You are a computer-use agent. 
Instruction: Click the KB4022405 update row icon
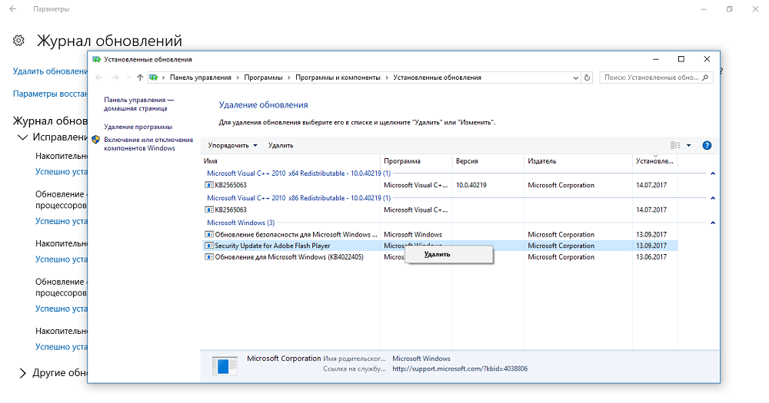click(209, 257)
